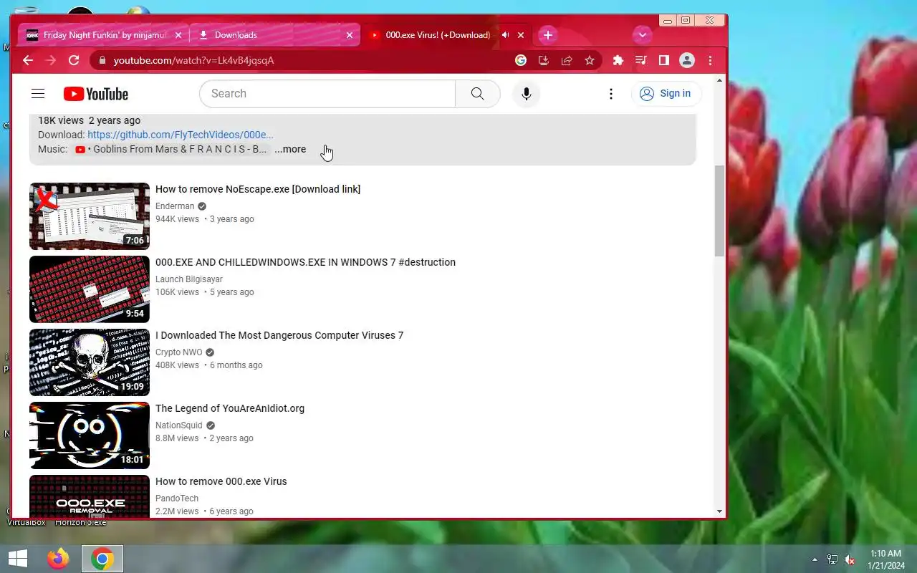917x573 pixels.
Task: Launch Firefox from taskbar
Action: click(x=59, y=559)
